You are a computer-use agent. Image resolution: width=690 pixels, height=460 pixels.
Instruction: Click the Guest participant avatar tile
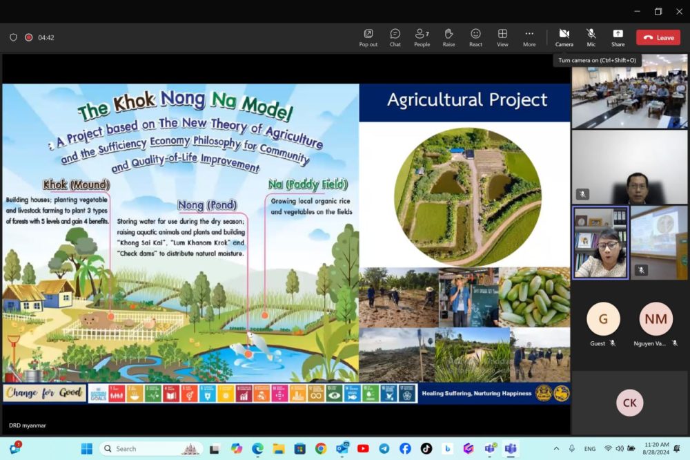pyautogui.click(x=603, y=319)
